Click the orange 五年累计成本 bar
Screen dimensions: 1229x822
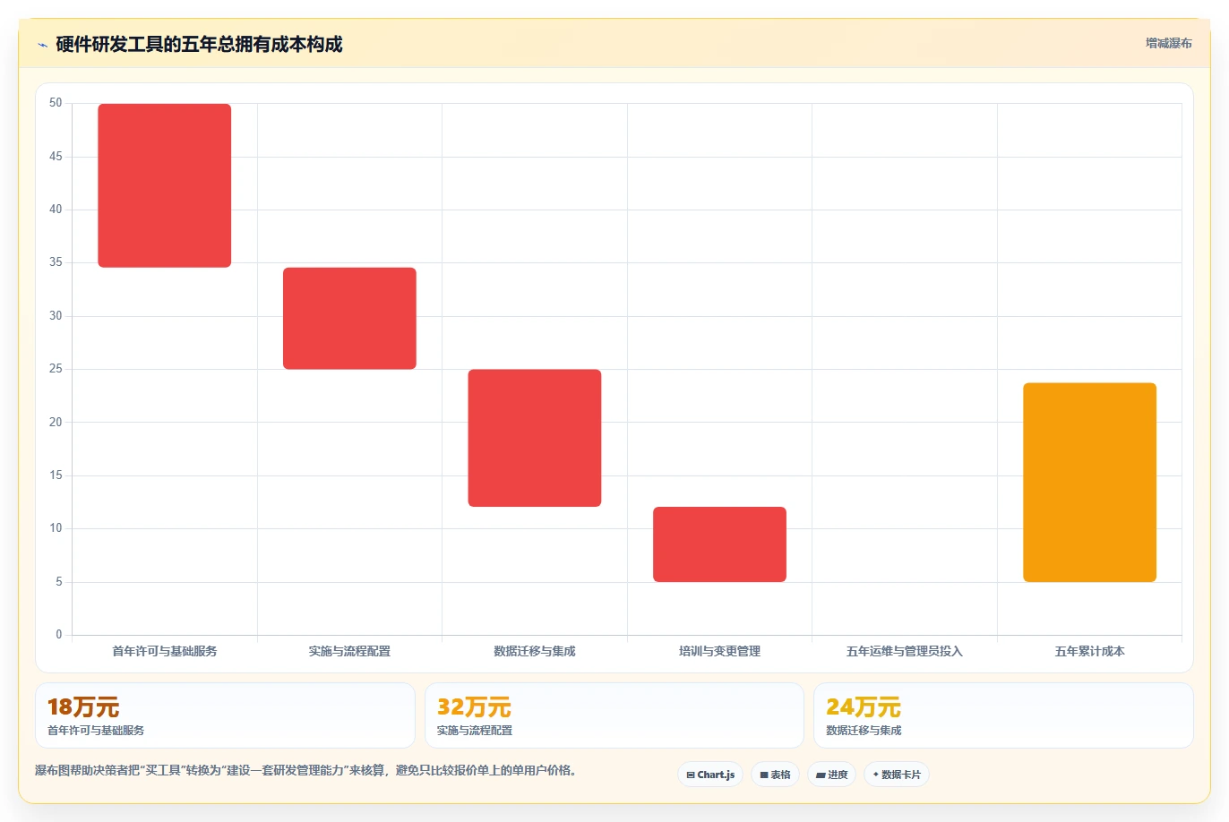(1089, 483)
